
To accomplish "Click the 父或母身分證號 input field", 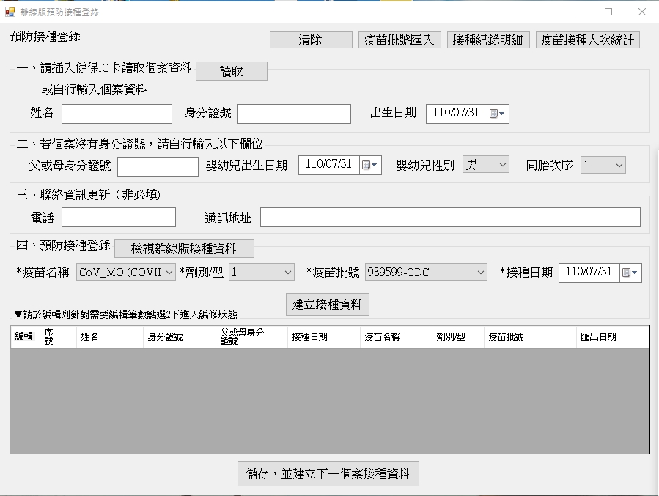I will click(158, 166).
